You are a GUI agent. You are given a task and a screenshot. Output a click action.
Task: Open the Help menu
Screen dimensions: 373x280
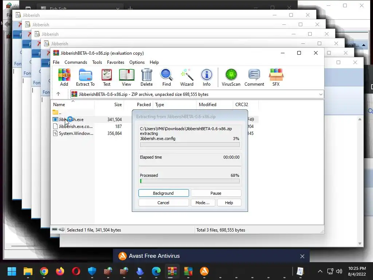(x=154, y=62)
